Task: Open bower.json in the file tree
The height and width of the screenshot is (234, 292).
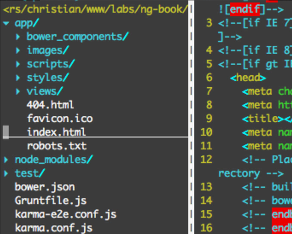Action: tap(45, 187)
